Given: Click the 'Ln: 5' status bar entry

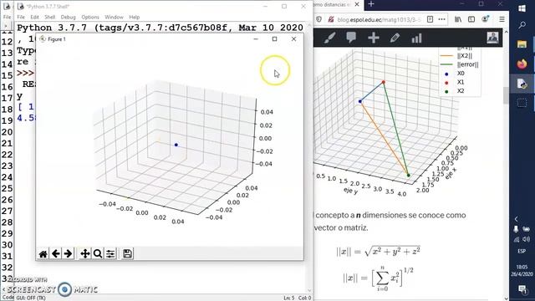Looking at the screenshot, I should pos(288,298).
